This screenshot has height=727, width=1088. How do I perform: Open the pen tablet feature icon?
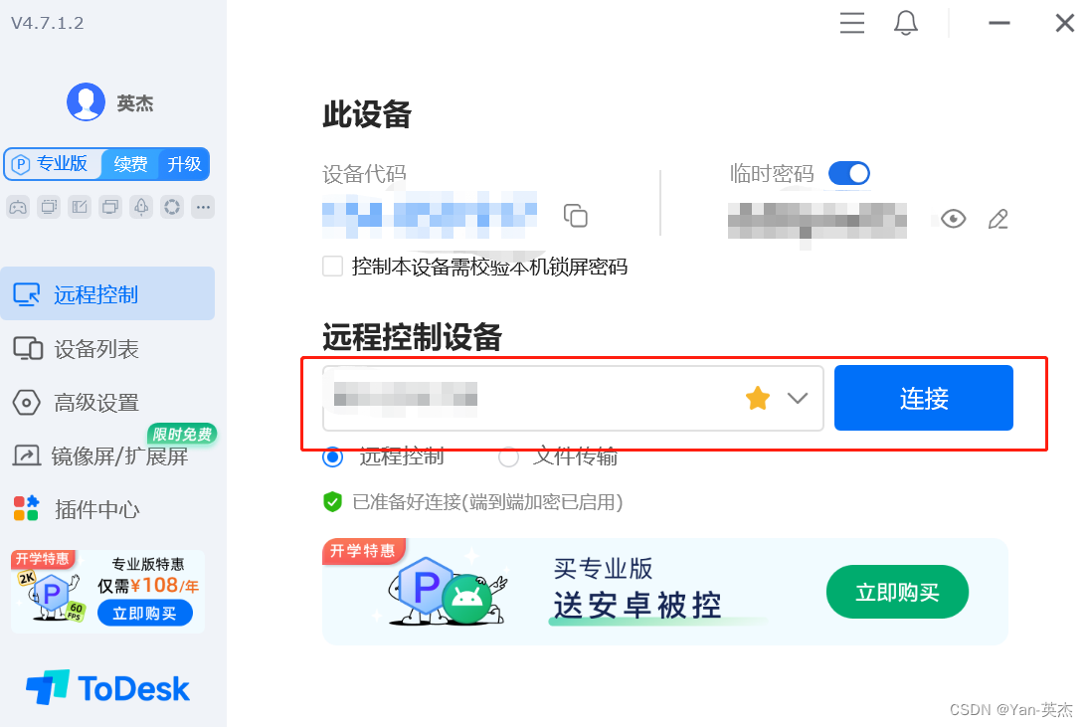tap(79, 207)
